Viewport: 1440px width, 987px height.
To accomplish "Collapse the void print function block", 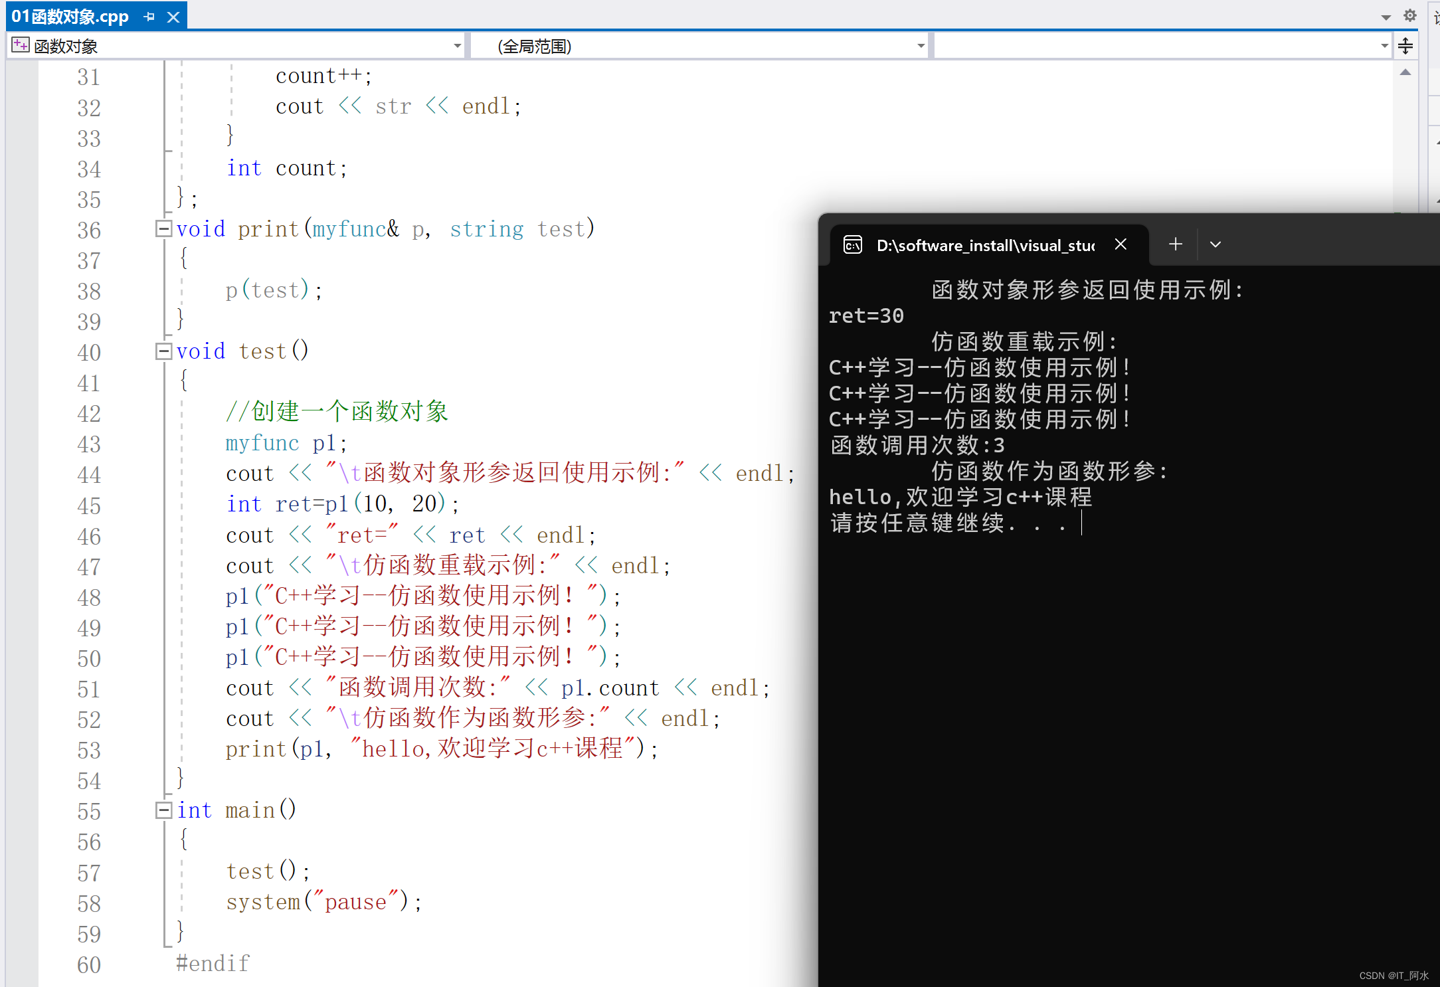I will (163, 229).
